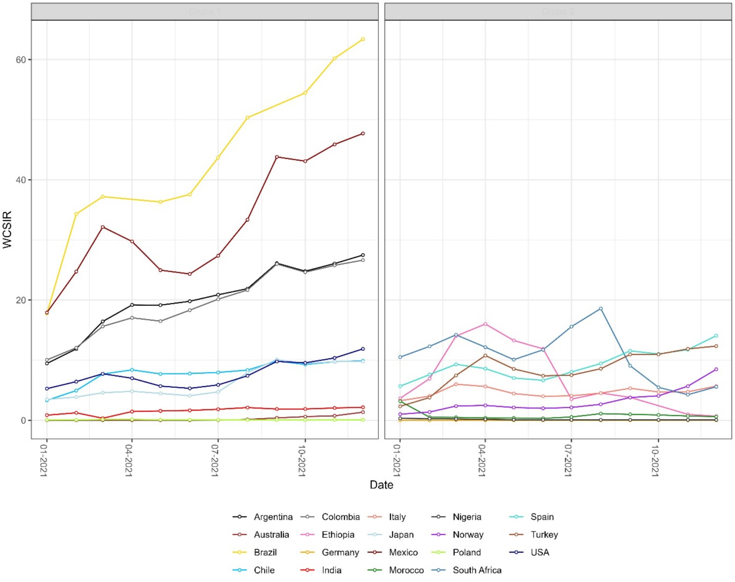Click the 60 y-axis tick label
The image size is (735, 582).
click(21, 60)
